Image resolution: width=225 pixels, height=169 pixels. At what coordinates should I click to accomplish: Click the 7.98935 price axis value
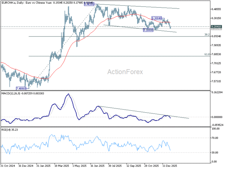(x=216, y=45)
